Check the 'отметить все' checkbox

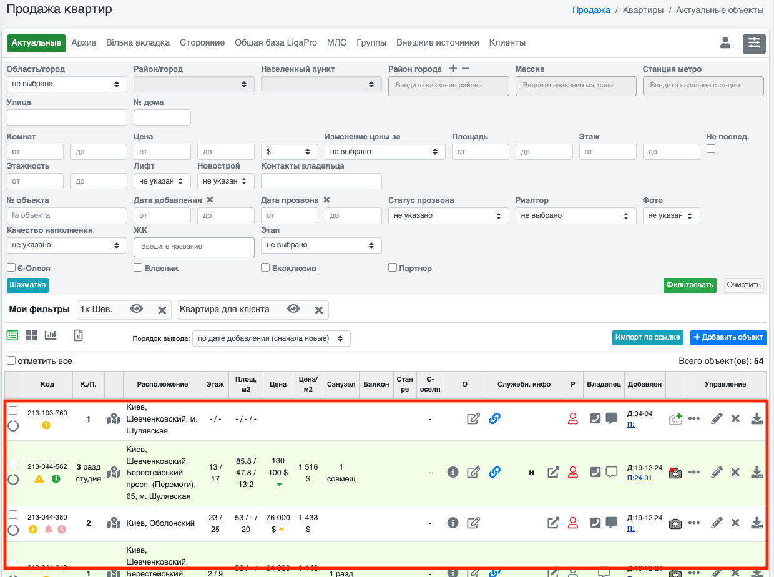11,361
